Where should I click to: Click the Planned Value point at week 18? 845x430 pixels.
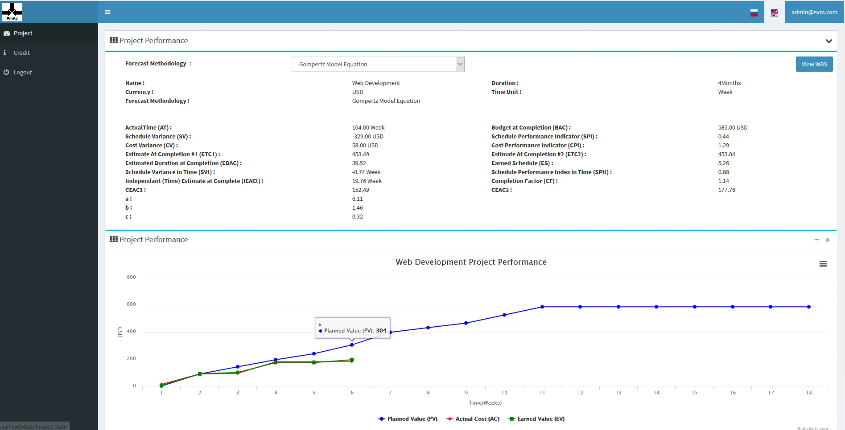coord(809,307)
